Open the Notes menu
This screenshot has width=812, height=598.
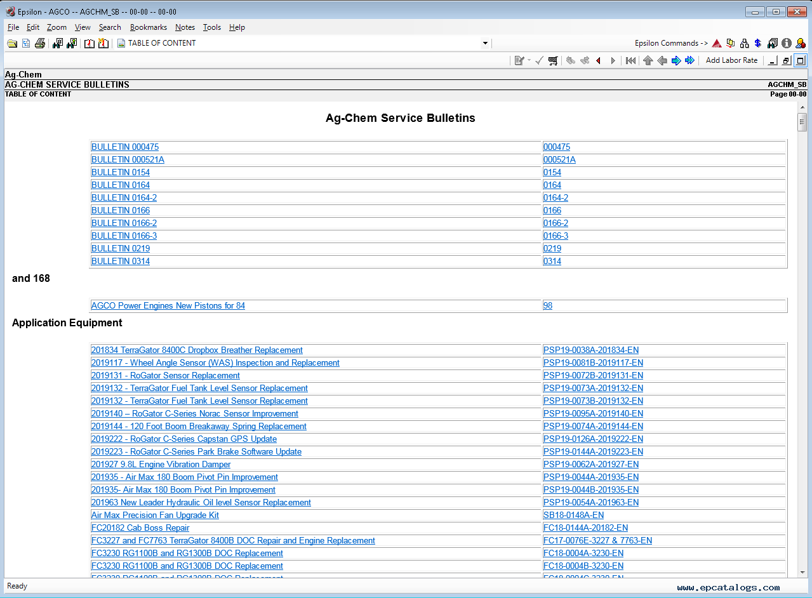point(185,27)
